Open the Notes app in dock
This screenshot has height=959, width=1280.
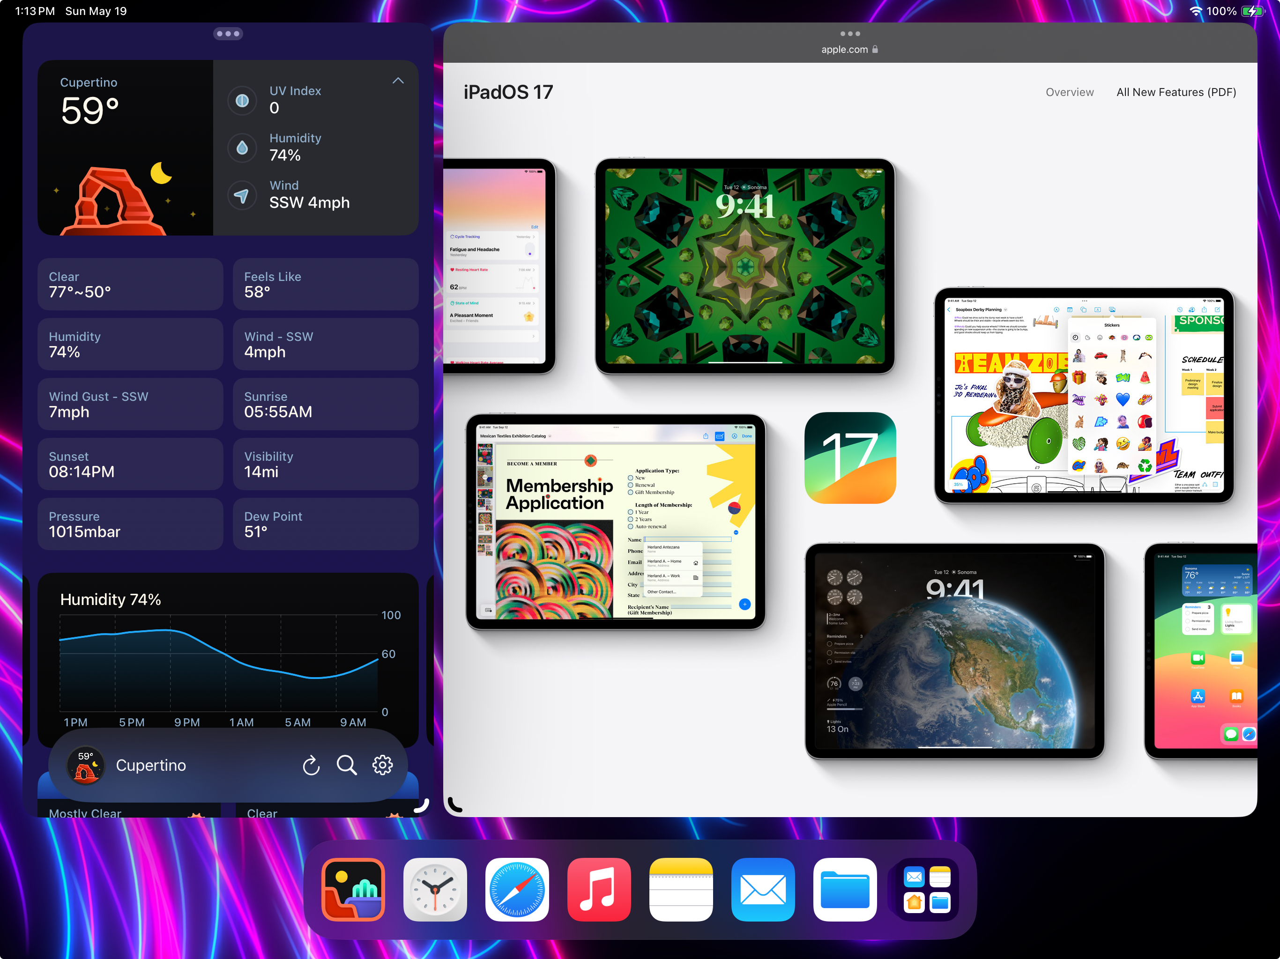click(680, 890)
